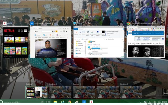Open the Netflix app taskbar icon
The image size is (168, 105).
pos(91,102)
